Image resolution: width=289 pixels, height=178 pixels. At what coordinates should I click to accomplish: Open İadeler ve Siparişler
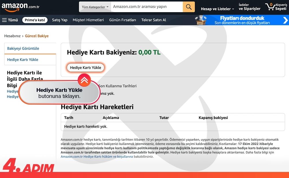coord(250,7)
